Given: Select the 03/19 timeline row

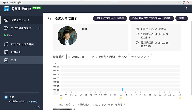Looking at the screenshot, I should point(120,67).
